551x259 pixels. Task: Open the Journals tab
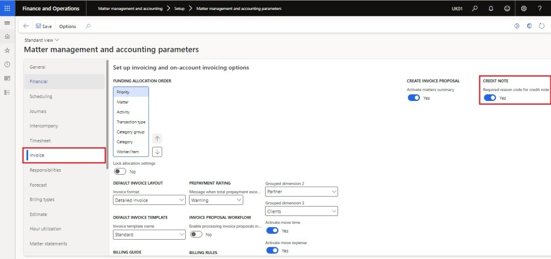coord(64,111)
